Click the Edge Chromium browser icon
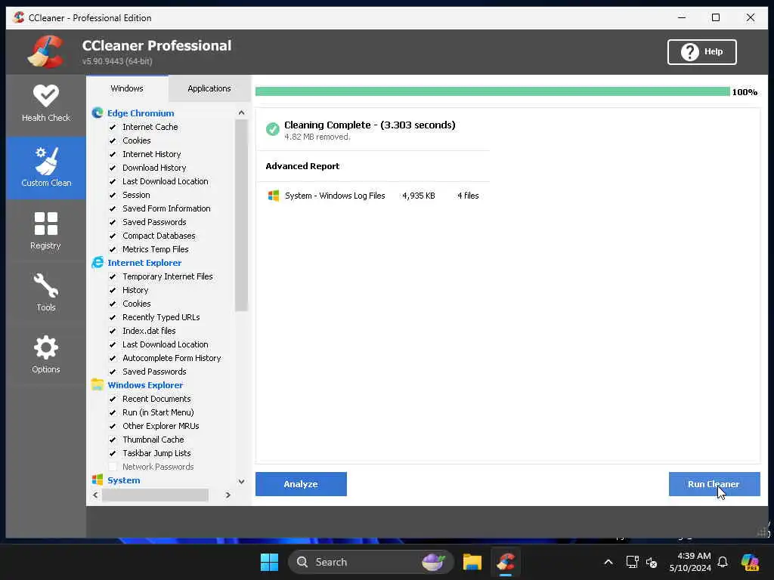This screenshot has width=774, height=580. (98, 113)
